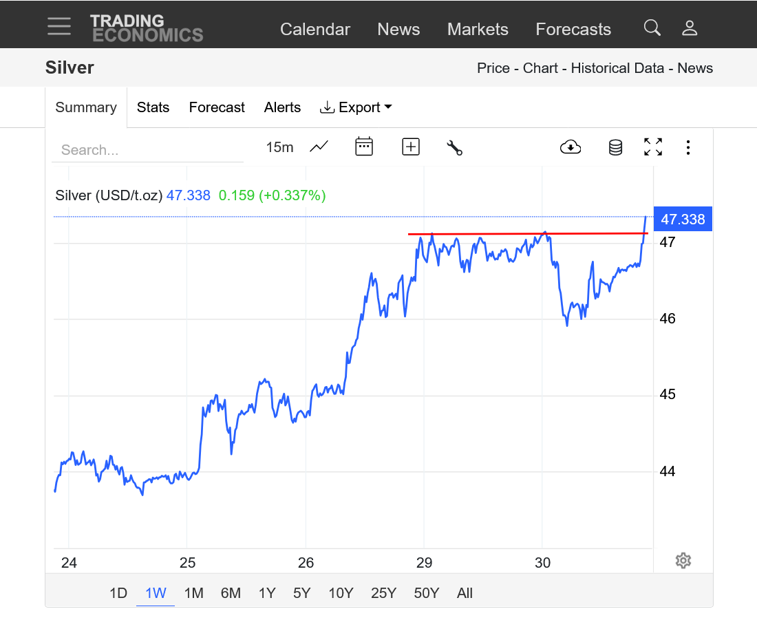Select the 1D time range
Viewport: 757px width, 620px height.
click(x=118, y=593)
